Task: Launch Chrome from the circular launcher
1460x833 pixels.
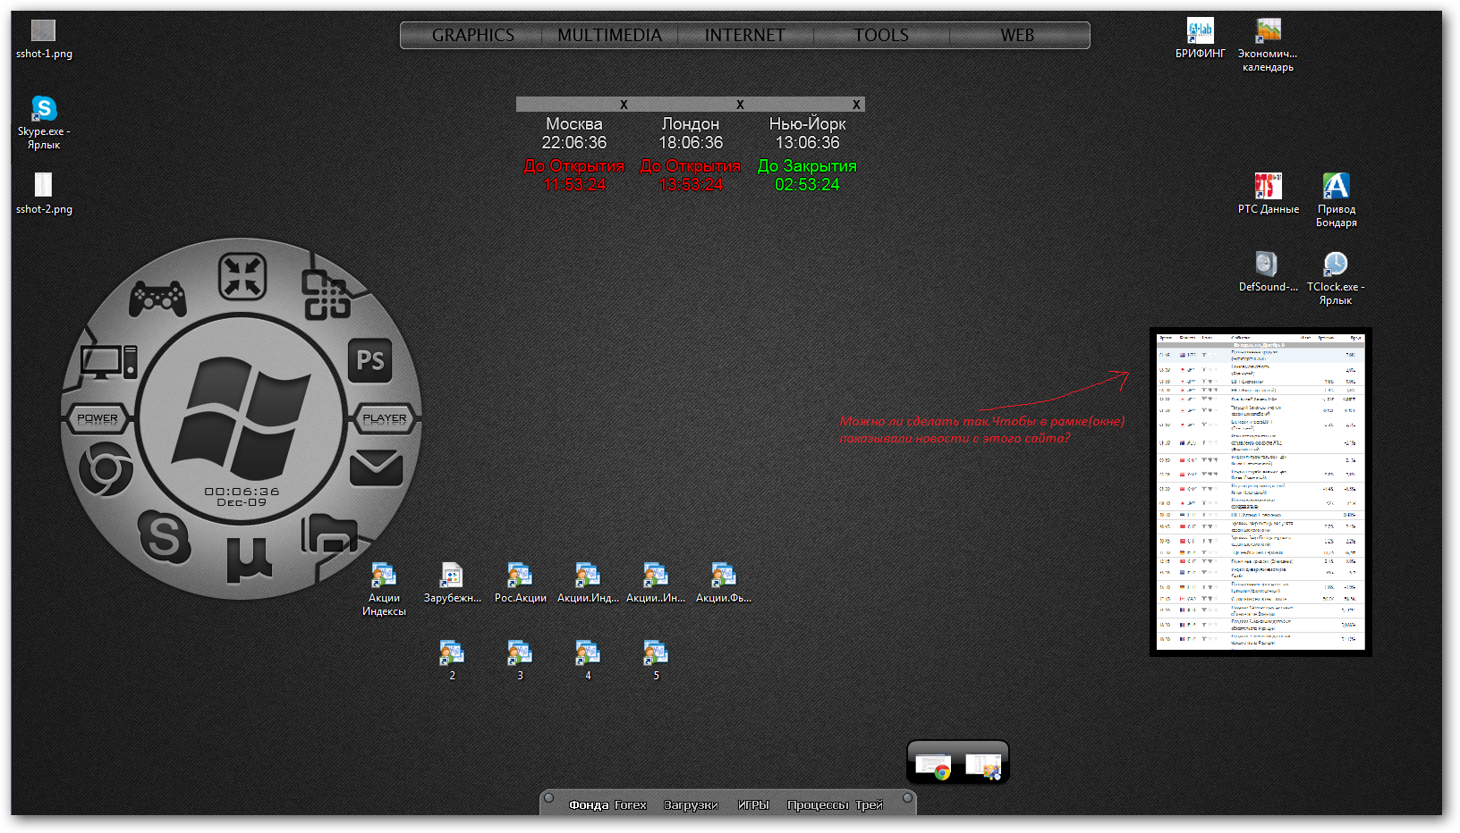Action: click(106, 470)
